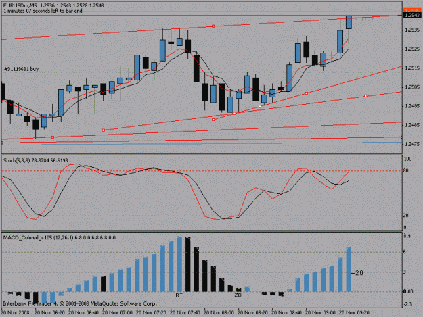This screenshot has width=423, height=317.
Task: Click the 20 level on Stochastic scale
Action: 406,216
